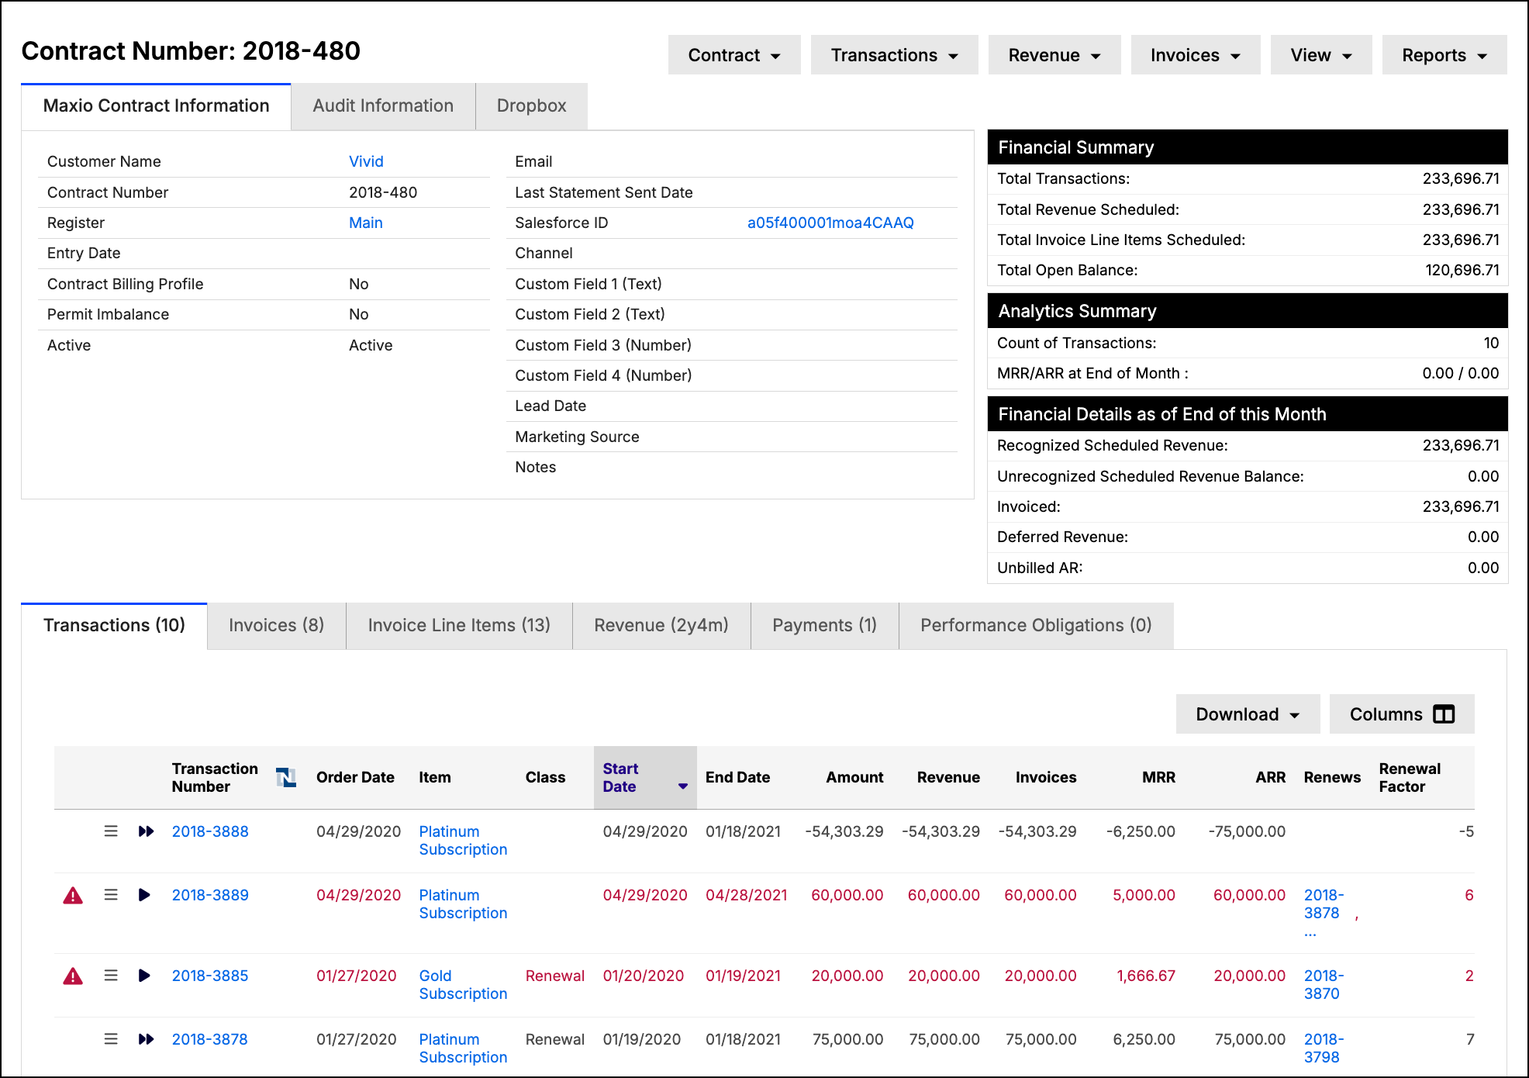Click double-arrow icon for transaction 2018-3888
The width and height of the screenshot is (1529, 1078).
click(x=146, y=831)
